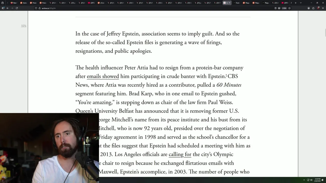Switch to the Asmo tab
The width and height of the screenshot is (326, 183).
point(23,3)
